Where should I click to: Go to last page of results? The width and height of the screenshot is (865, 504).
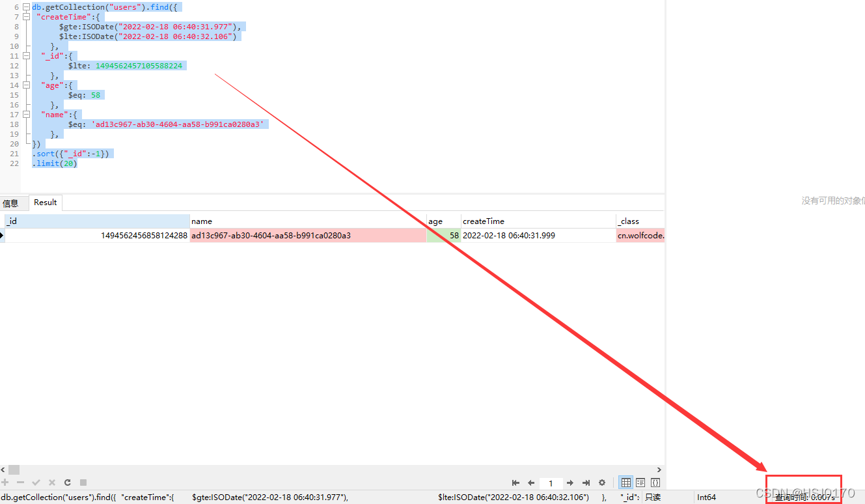pos(586,483)
